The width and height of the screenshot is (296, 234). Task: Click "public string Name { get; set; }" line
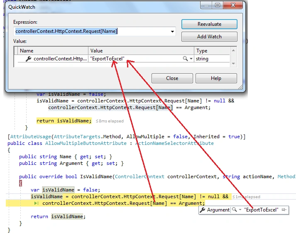pos(66,157)
